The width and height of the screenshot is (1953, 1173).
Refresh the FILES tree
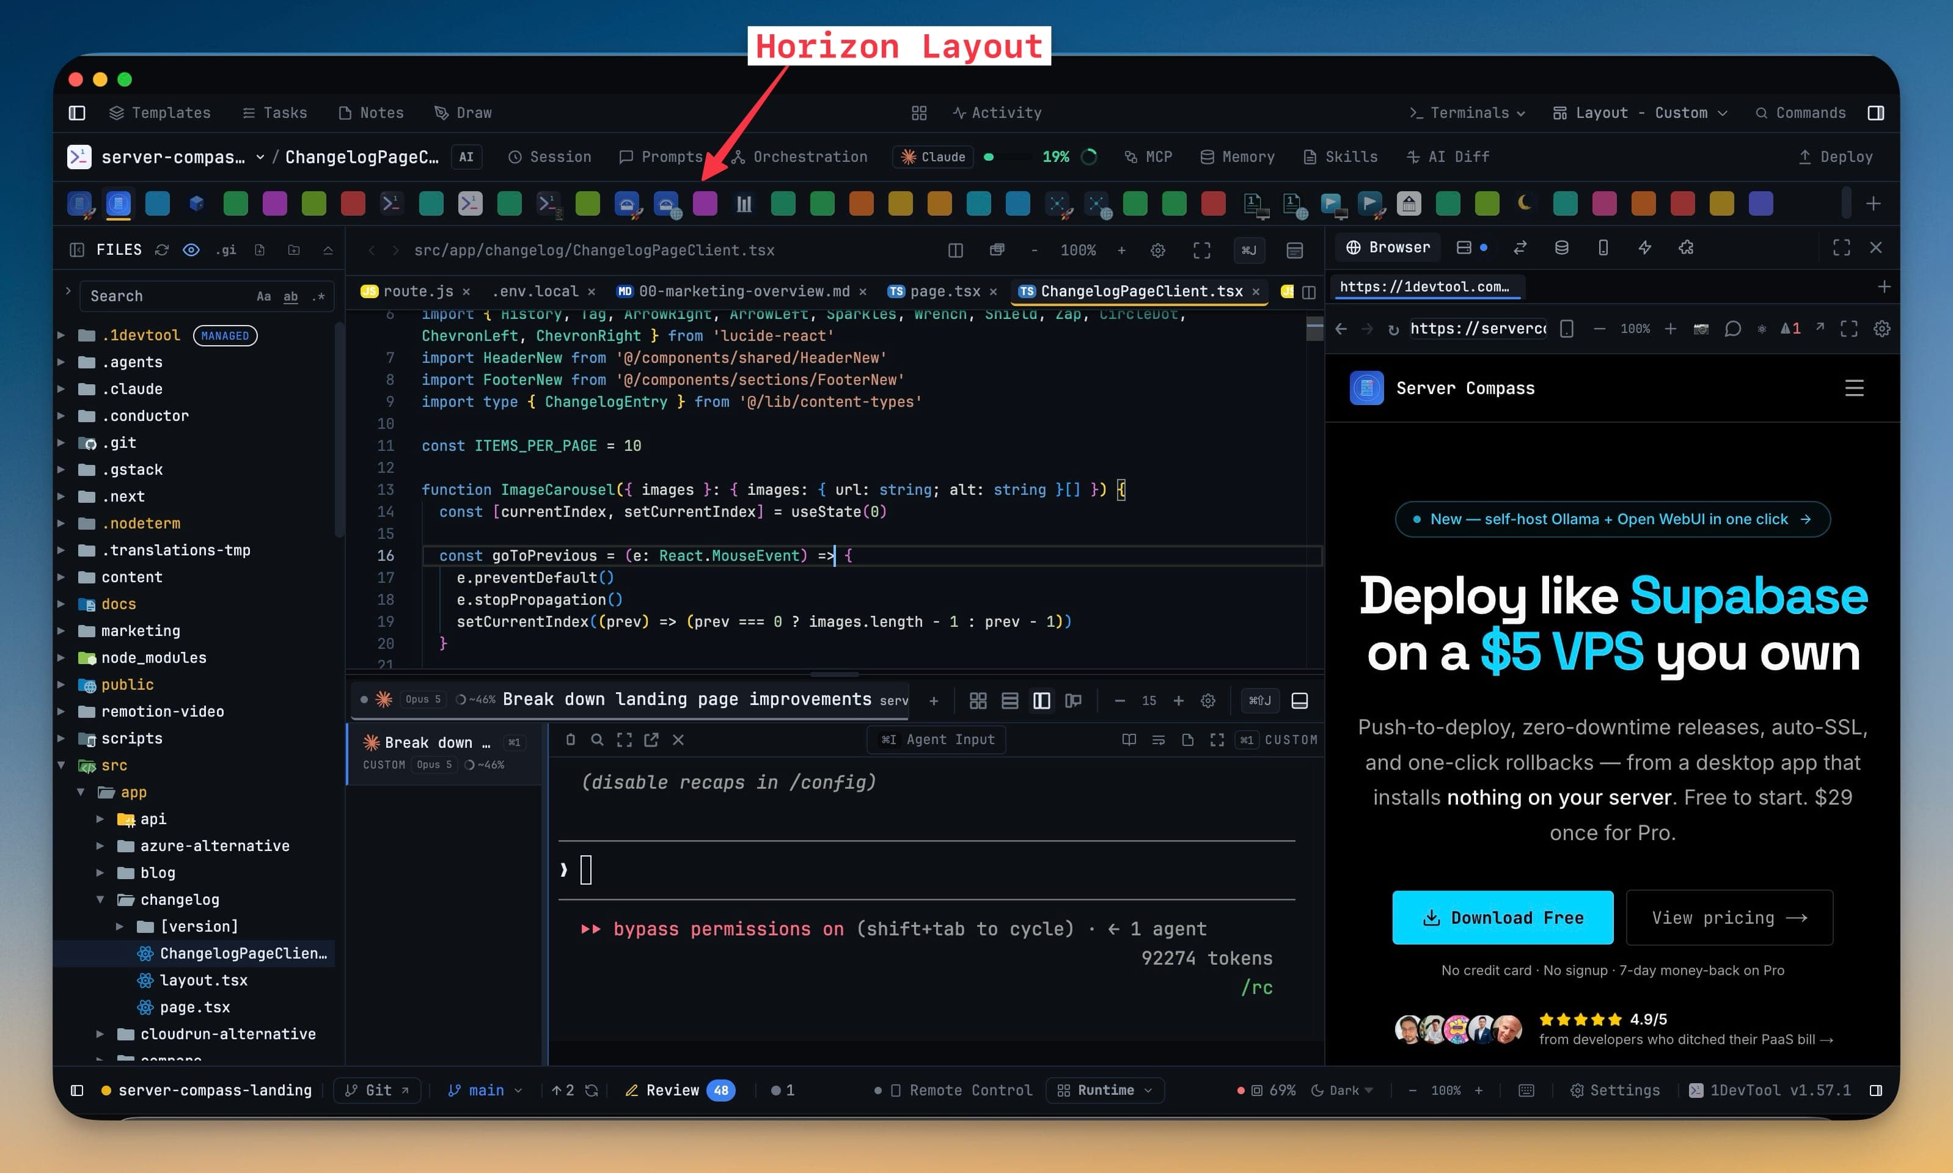(x=162, y=250)
